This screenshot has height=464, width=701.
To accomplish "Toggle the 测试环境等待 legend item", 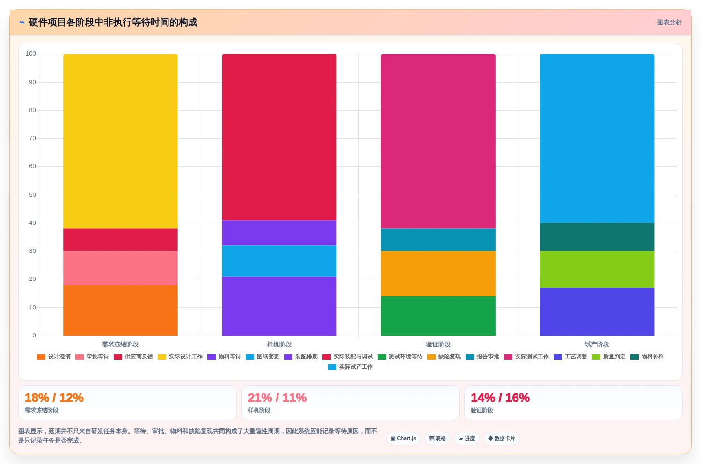I will [x=400, y=357].
